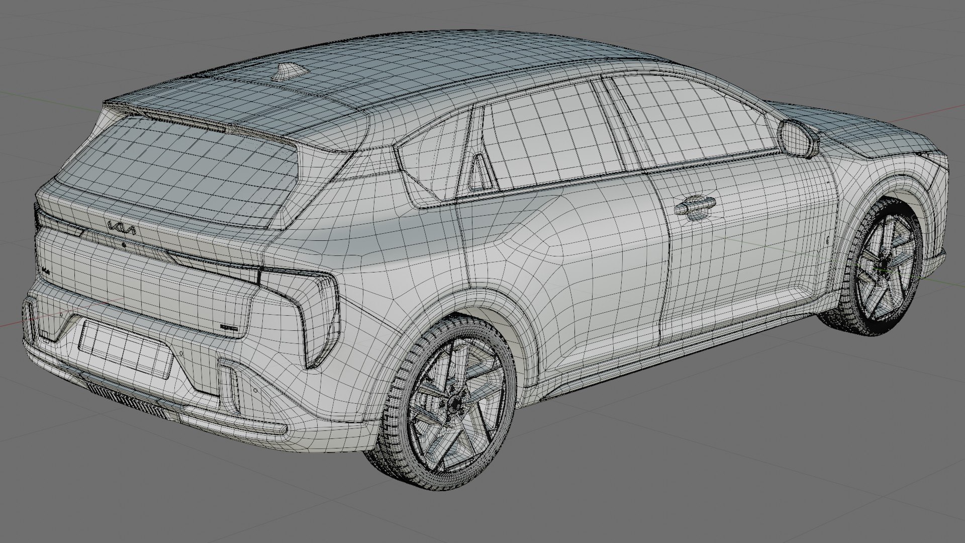Select the rear license plate
This screenshot has width=965, height=543.
(126, 348)
